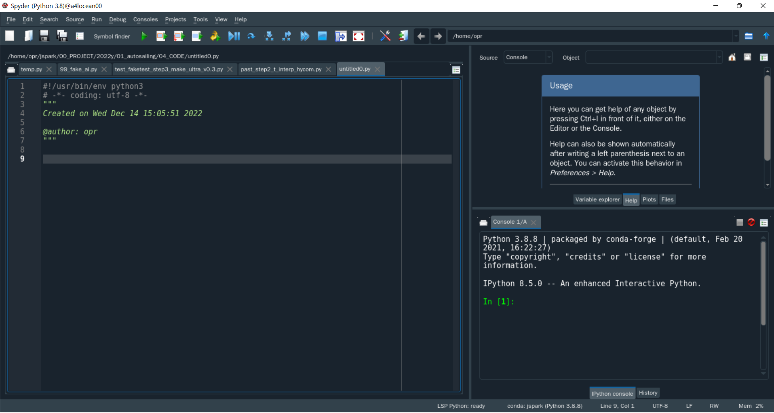Toggle the Help pane lock icon
The image size is (774, 413).
click(747, 57)
